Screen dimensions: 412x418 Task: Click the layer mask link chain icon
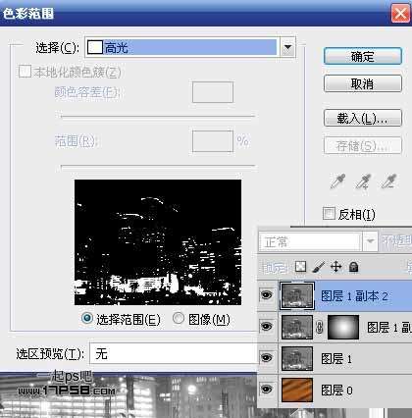click(x=320, y=327)
